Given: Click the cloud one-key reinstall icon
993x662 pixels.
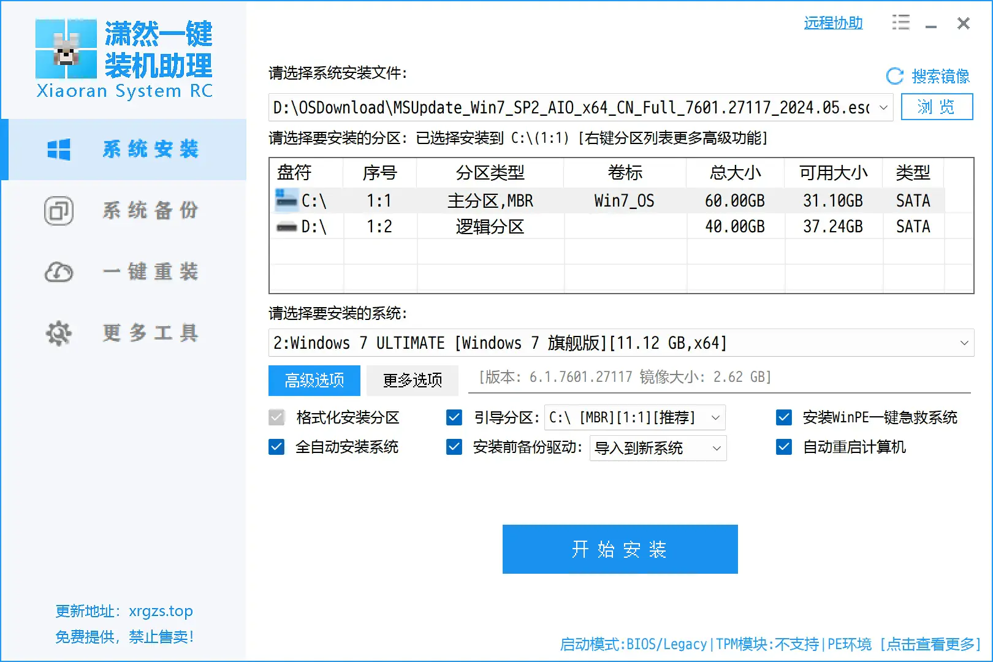Looking at the screenshot, I should pyautogui.click(x=59, y=272).
